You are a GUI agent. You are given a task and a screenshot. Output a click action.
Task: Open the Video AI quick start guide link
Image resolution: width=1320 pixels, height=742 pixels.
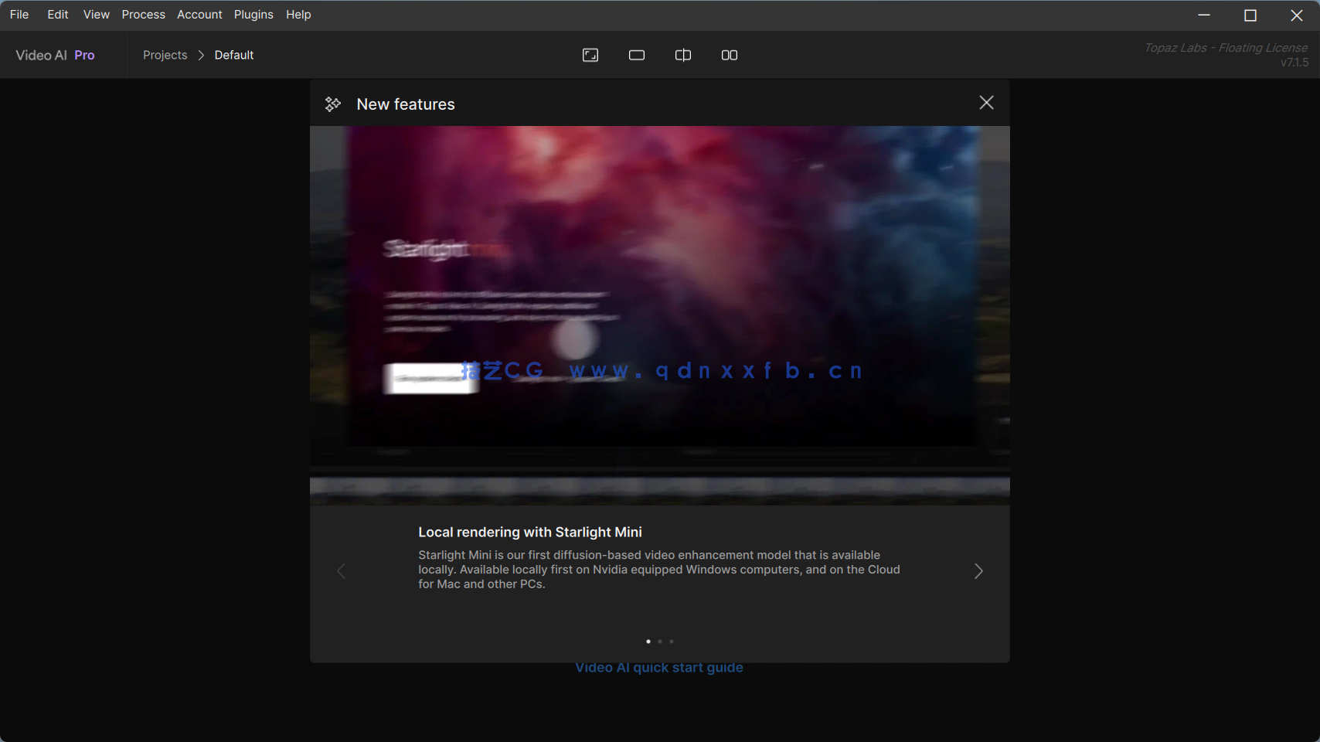click(x=659, y=668)
